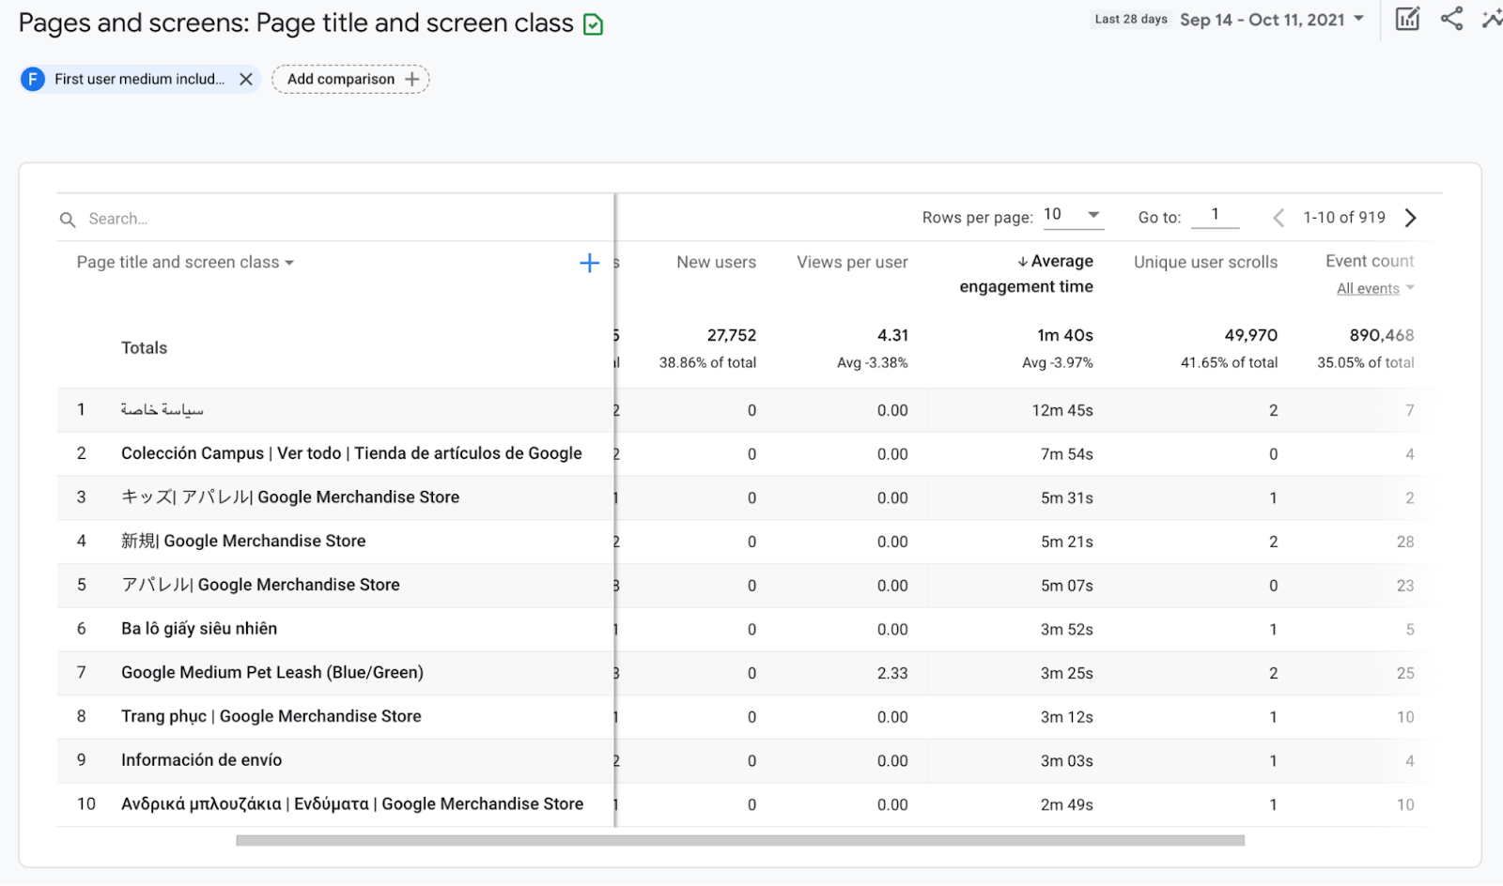Sort by Average engagement time
This screenshot has height=886, width=1503.
tap(1026, 273)
